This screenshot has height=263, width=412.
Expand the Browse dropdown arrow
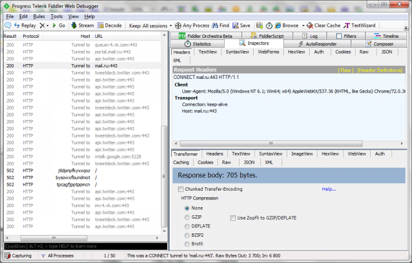pos(303,26)
